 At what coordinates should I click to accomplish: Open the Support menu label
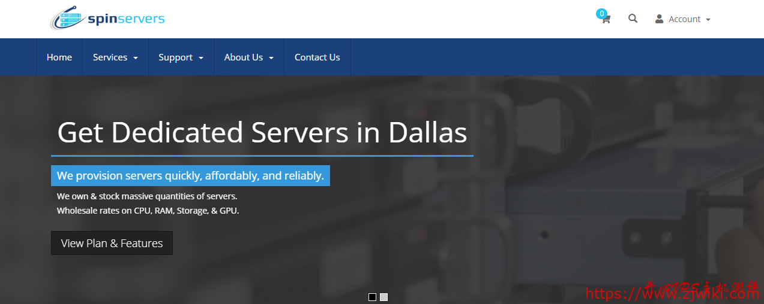[x=175, y=57]
